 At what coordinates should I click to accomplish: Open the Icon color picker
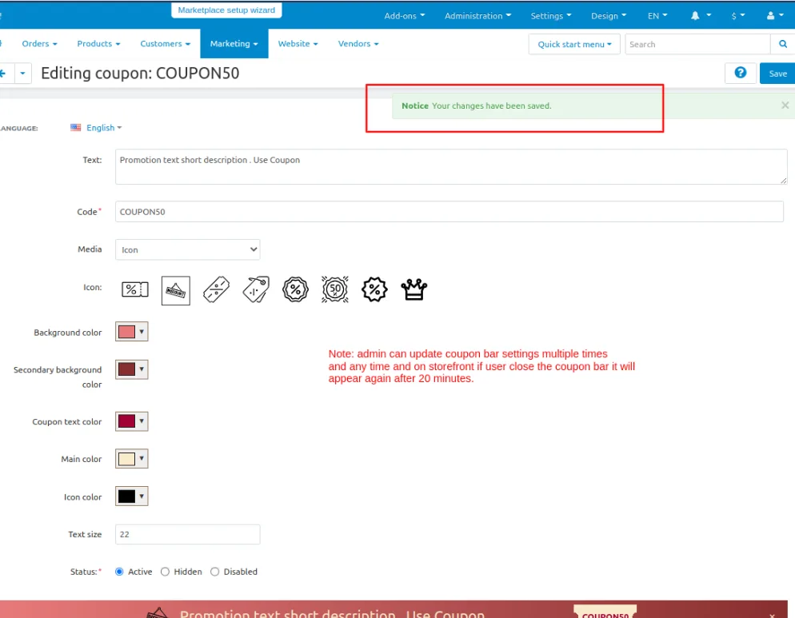(132, 496)
